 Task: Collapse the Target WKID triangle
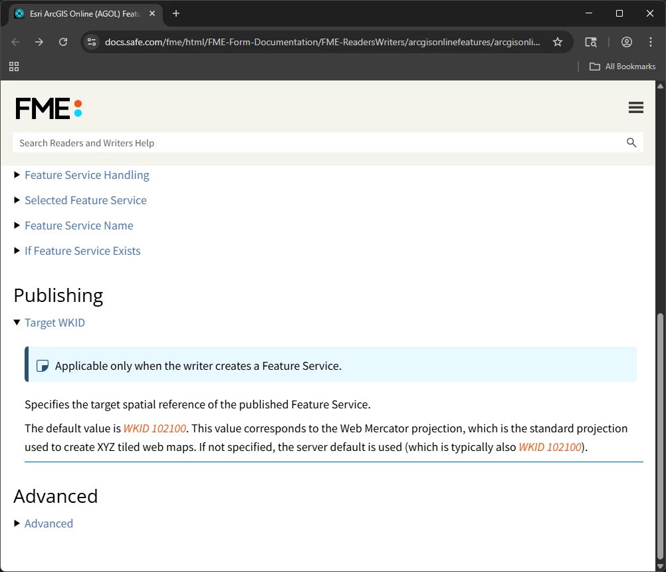[x=17, y=322]
